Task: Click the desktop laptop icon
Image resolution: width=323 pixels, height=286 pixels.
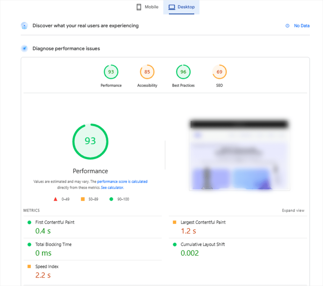Action: [x=172, y=7]
